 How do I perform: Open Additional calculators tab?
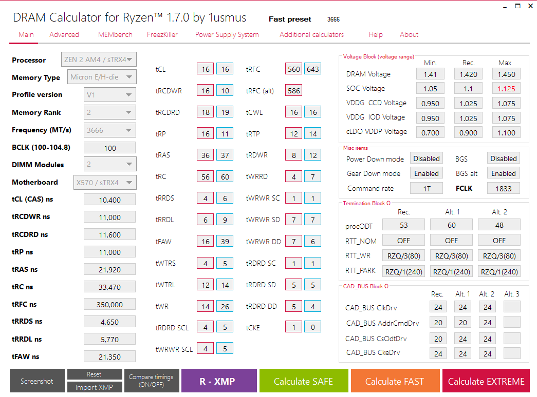[x=311, y=34]
